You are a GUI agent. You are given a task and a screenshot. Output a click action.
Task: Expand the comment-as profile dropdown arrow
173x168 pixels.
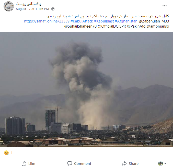[x=165, y=163]
